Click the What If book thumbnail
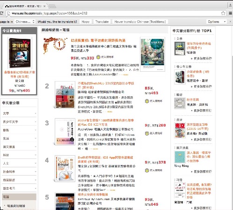 pos(180,190)
